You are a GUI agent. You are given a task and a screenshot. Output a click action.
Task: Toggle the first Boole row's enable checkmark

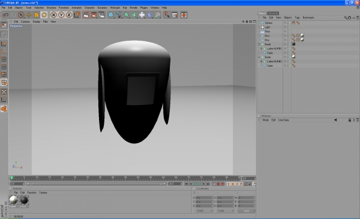pos(290,44)
